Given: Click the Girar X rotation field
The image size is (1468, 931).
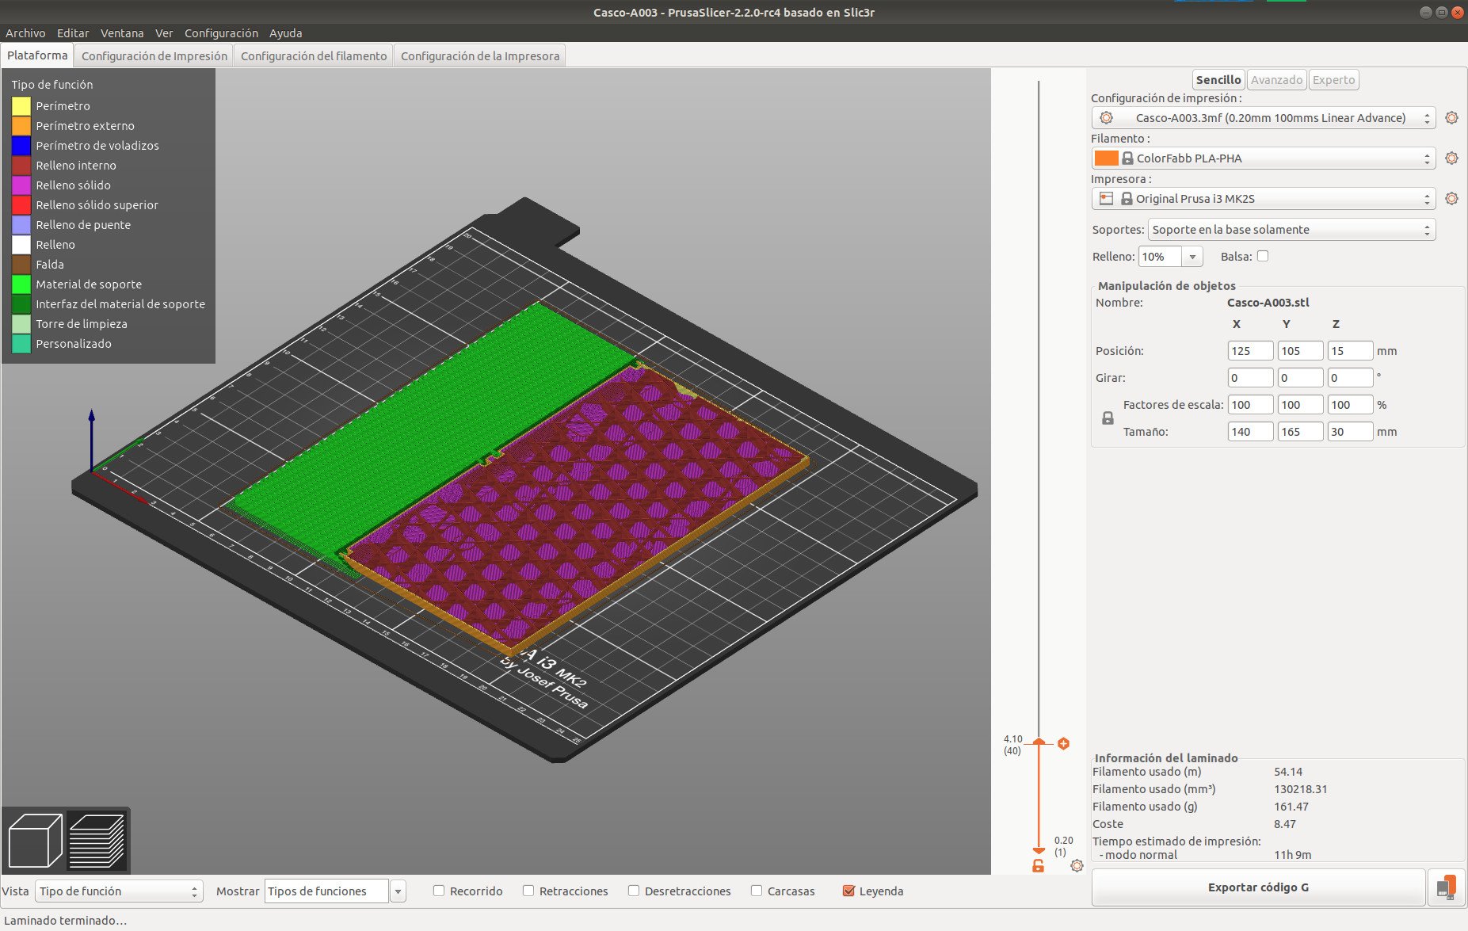Looking at the screenshot, I should pos(1250,377).
